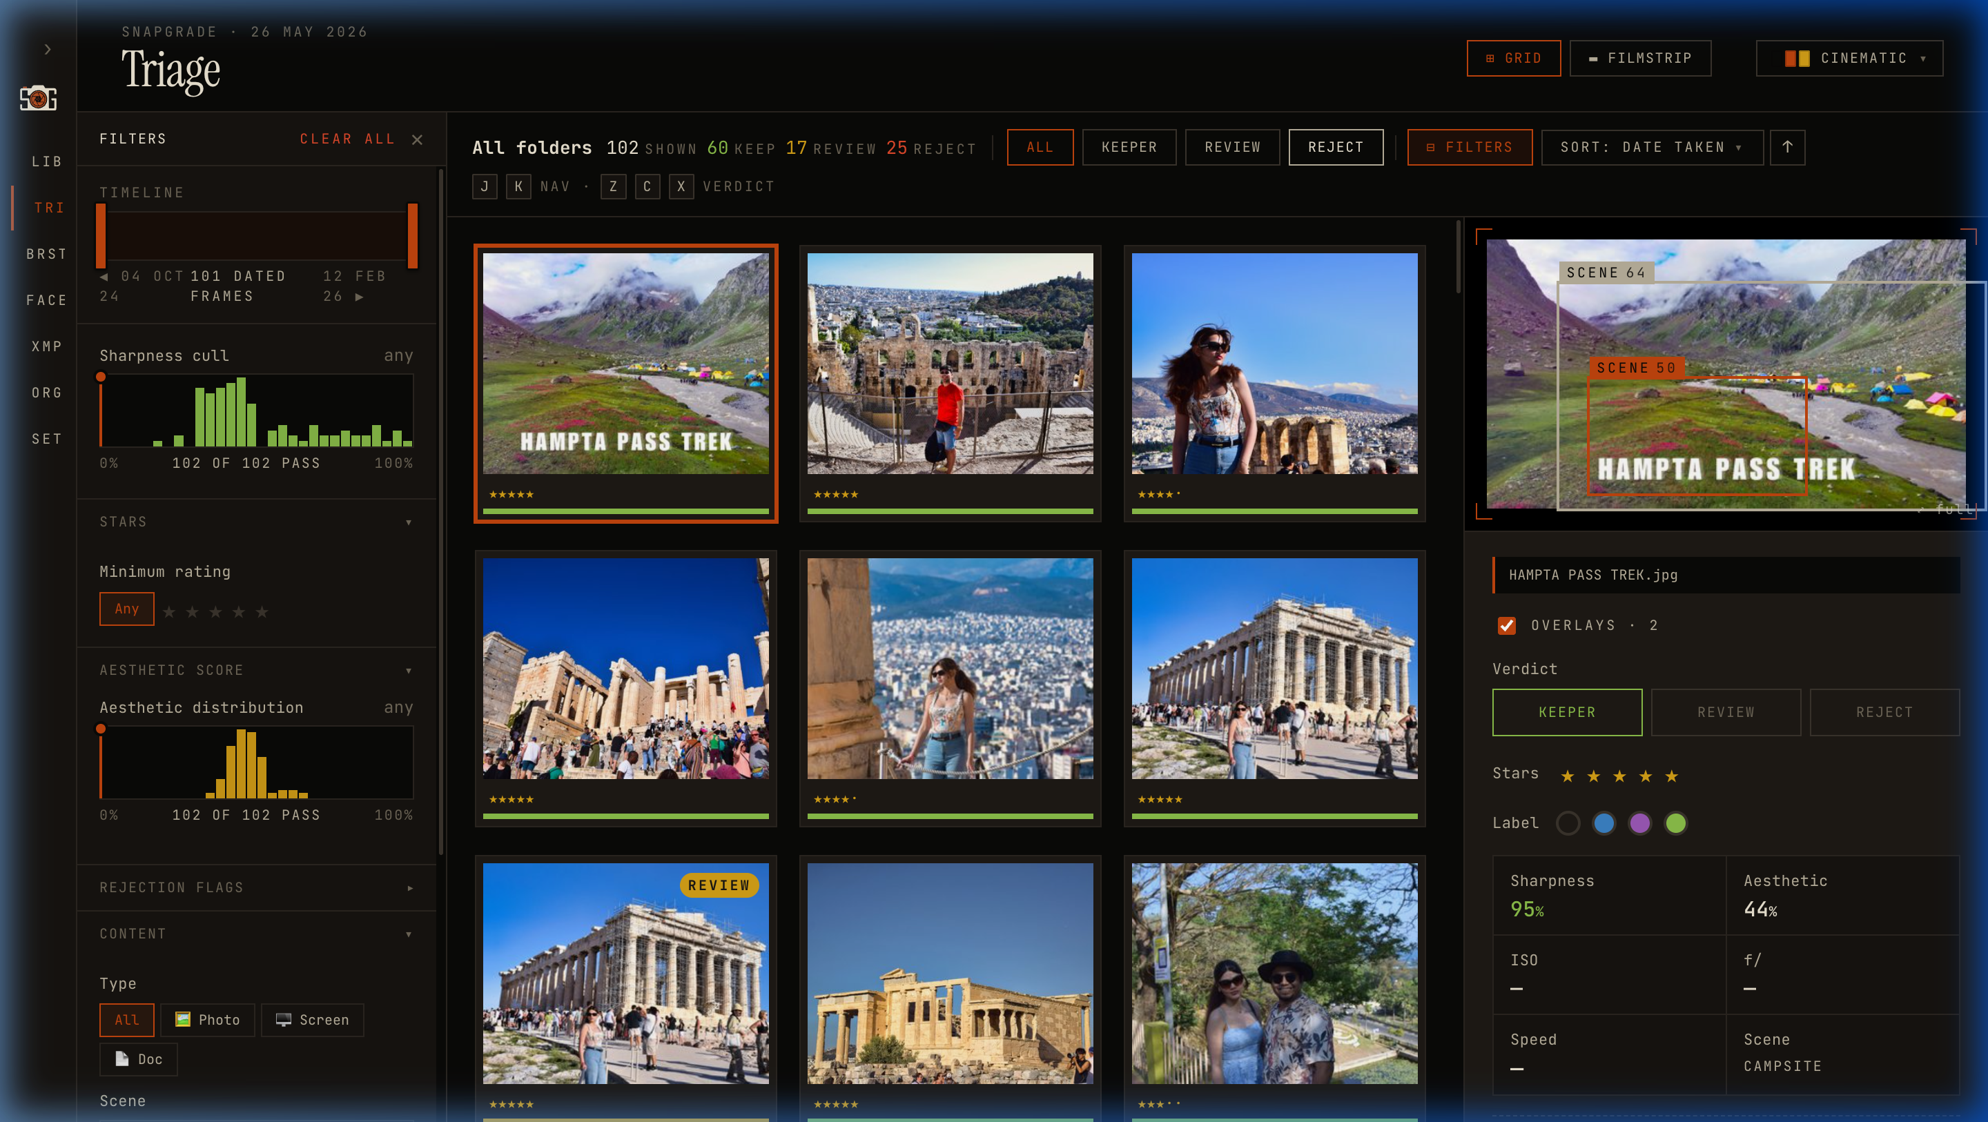Switch to Filmstrip view
The image size is (1988, 1122).
pyautogui.click(x=1640, y=59)
